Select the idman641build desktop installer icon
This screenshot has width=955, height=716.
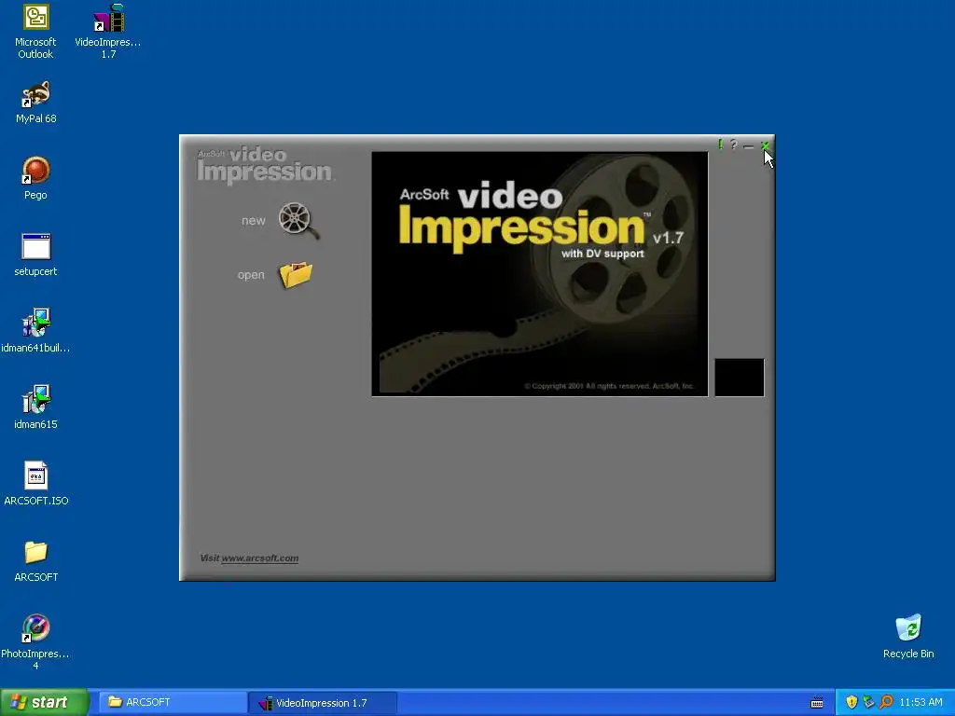(35, 331)
